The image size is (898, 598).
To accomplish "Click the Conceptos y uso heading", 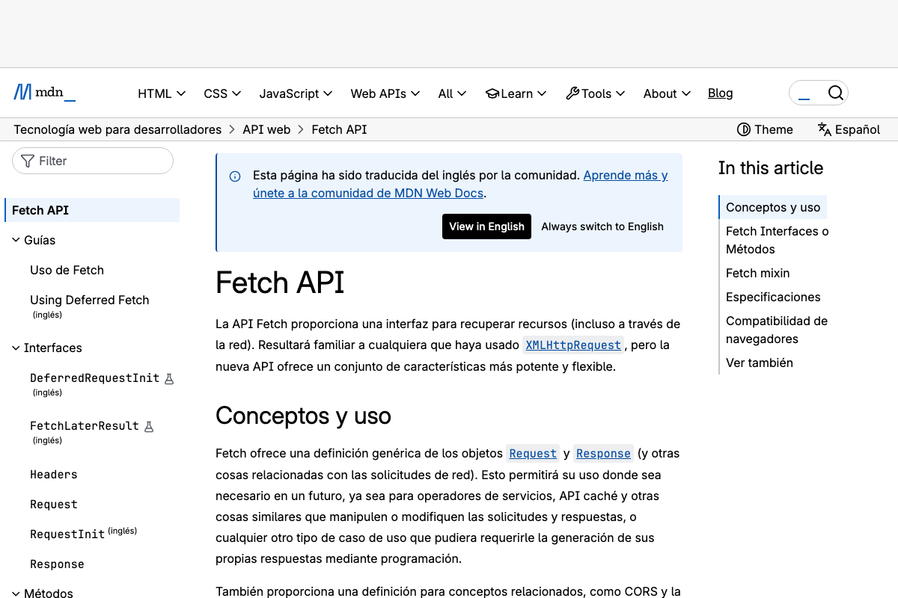I will point(303,416).
